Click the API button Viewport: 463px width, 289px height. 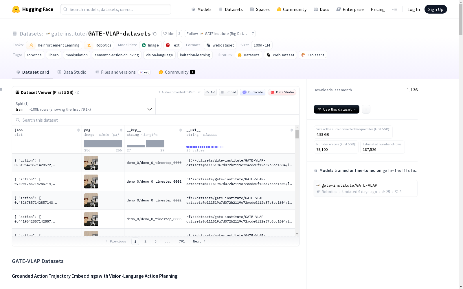pyautogui.click(x=210, y=92)
